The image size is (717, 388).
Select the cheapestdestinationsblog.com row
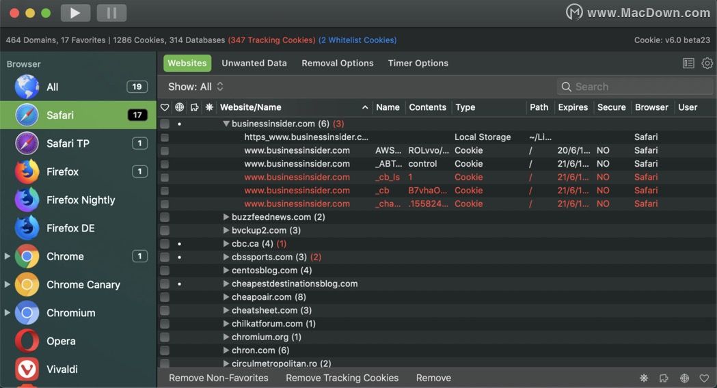(437, 283)
